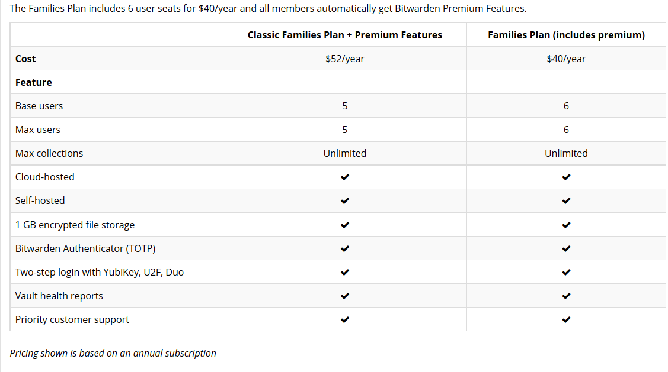Click Priority customer support checkmark, Families Plan
The image size is (668, 372).
coord(566,320)
